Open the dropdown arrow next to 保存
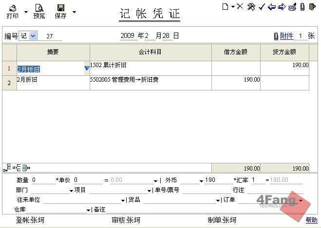This screenshot has width=321, height=228. pyautogui.click(x=75, y=12)
